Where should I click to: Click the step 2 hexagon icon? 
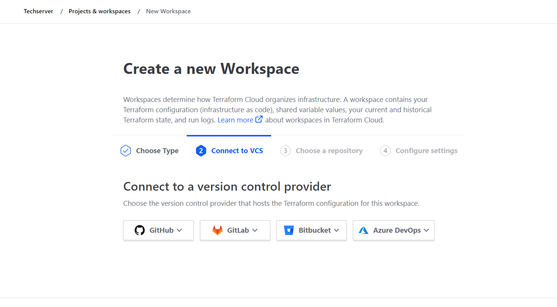tap(201, 151)
